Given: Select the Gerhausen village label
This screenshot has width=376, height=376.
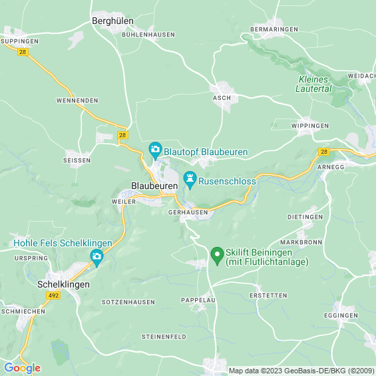Looking at the screenshot, I should (188, 212).
